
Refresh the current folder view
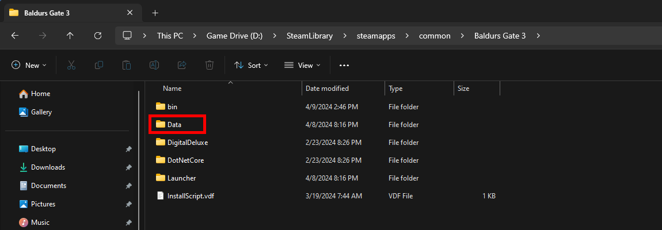[97, 36]
